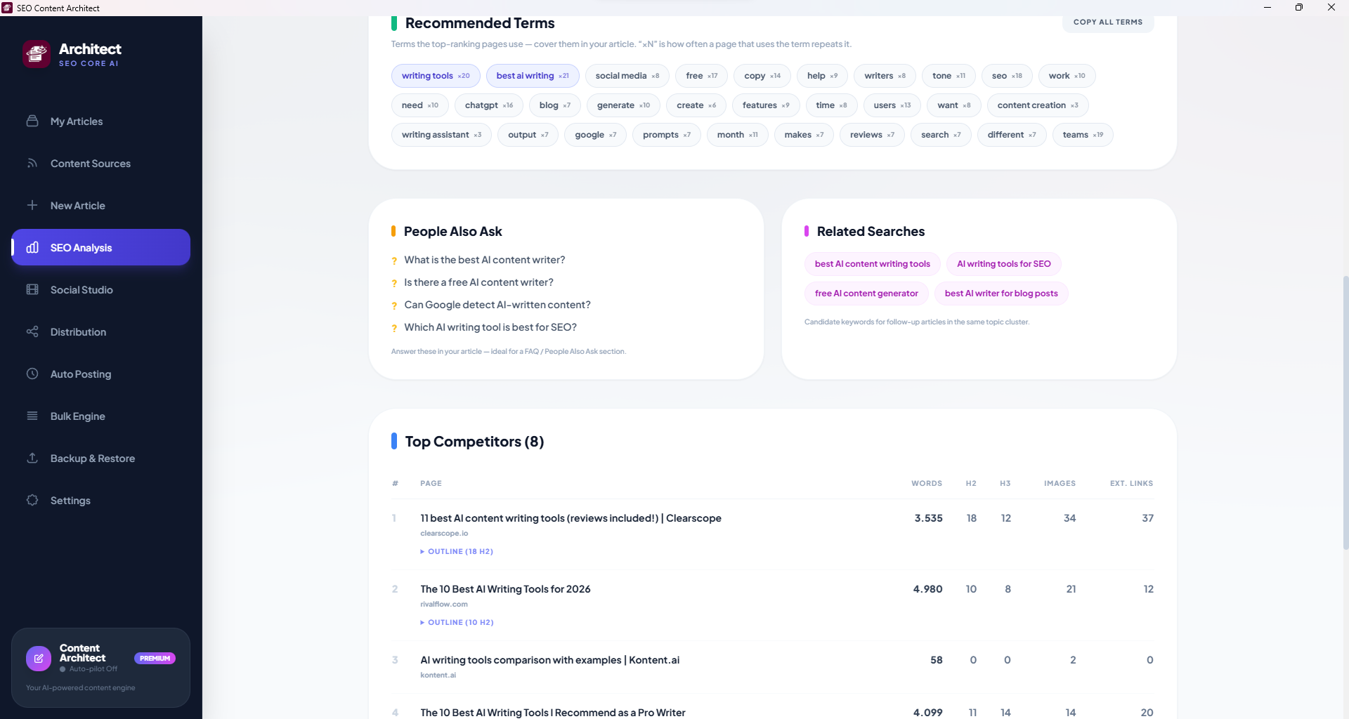The width and height of the screenshot is (1349, 719).
Task: Open the Social Studio page
Action: (x=100, y=290)
